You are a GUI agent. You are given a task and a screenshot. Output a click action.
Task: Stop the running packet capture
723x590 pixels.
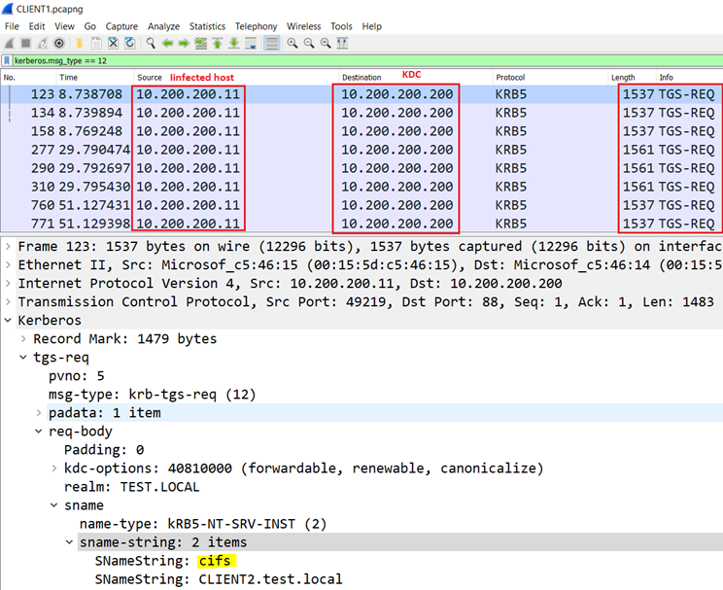[25, 44]
